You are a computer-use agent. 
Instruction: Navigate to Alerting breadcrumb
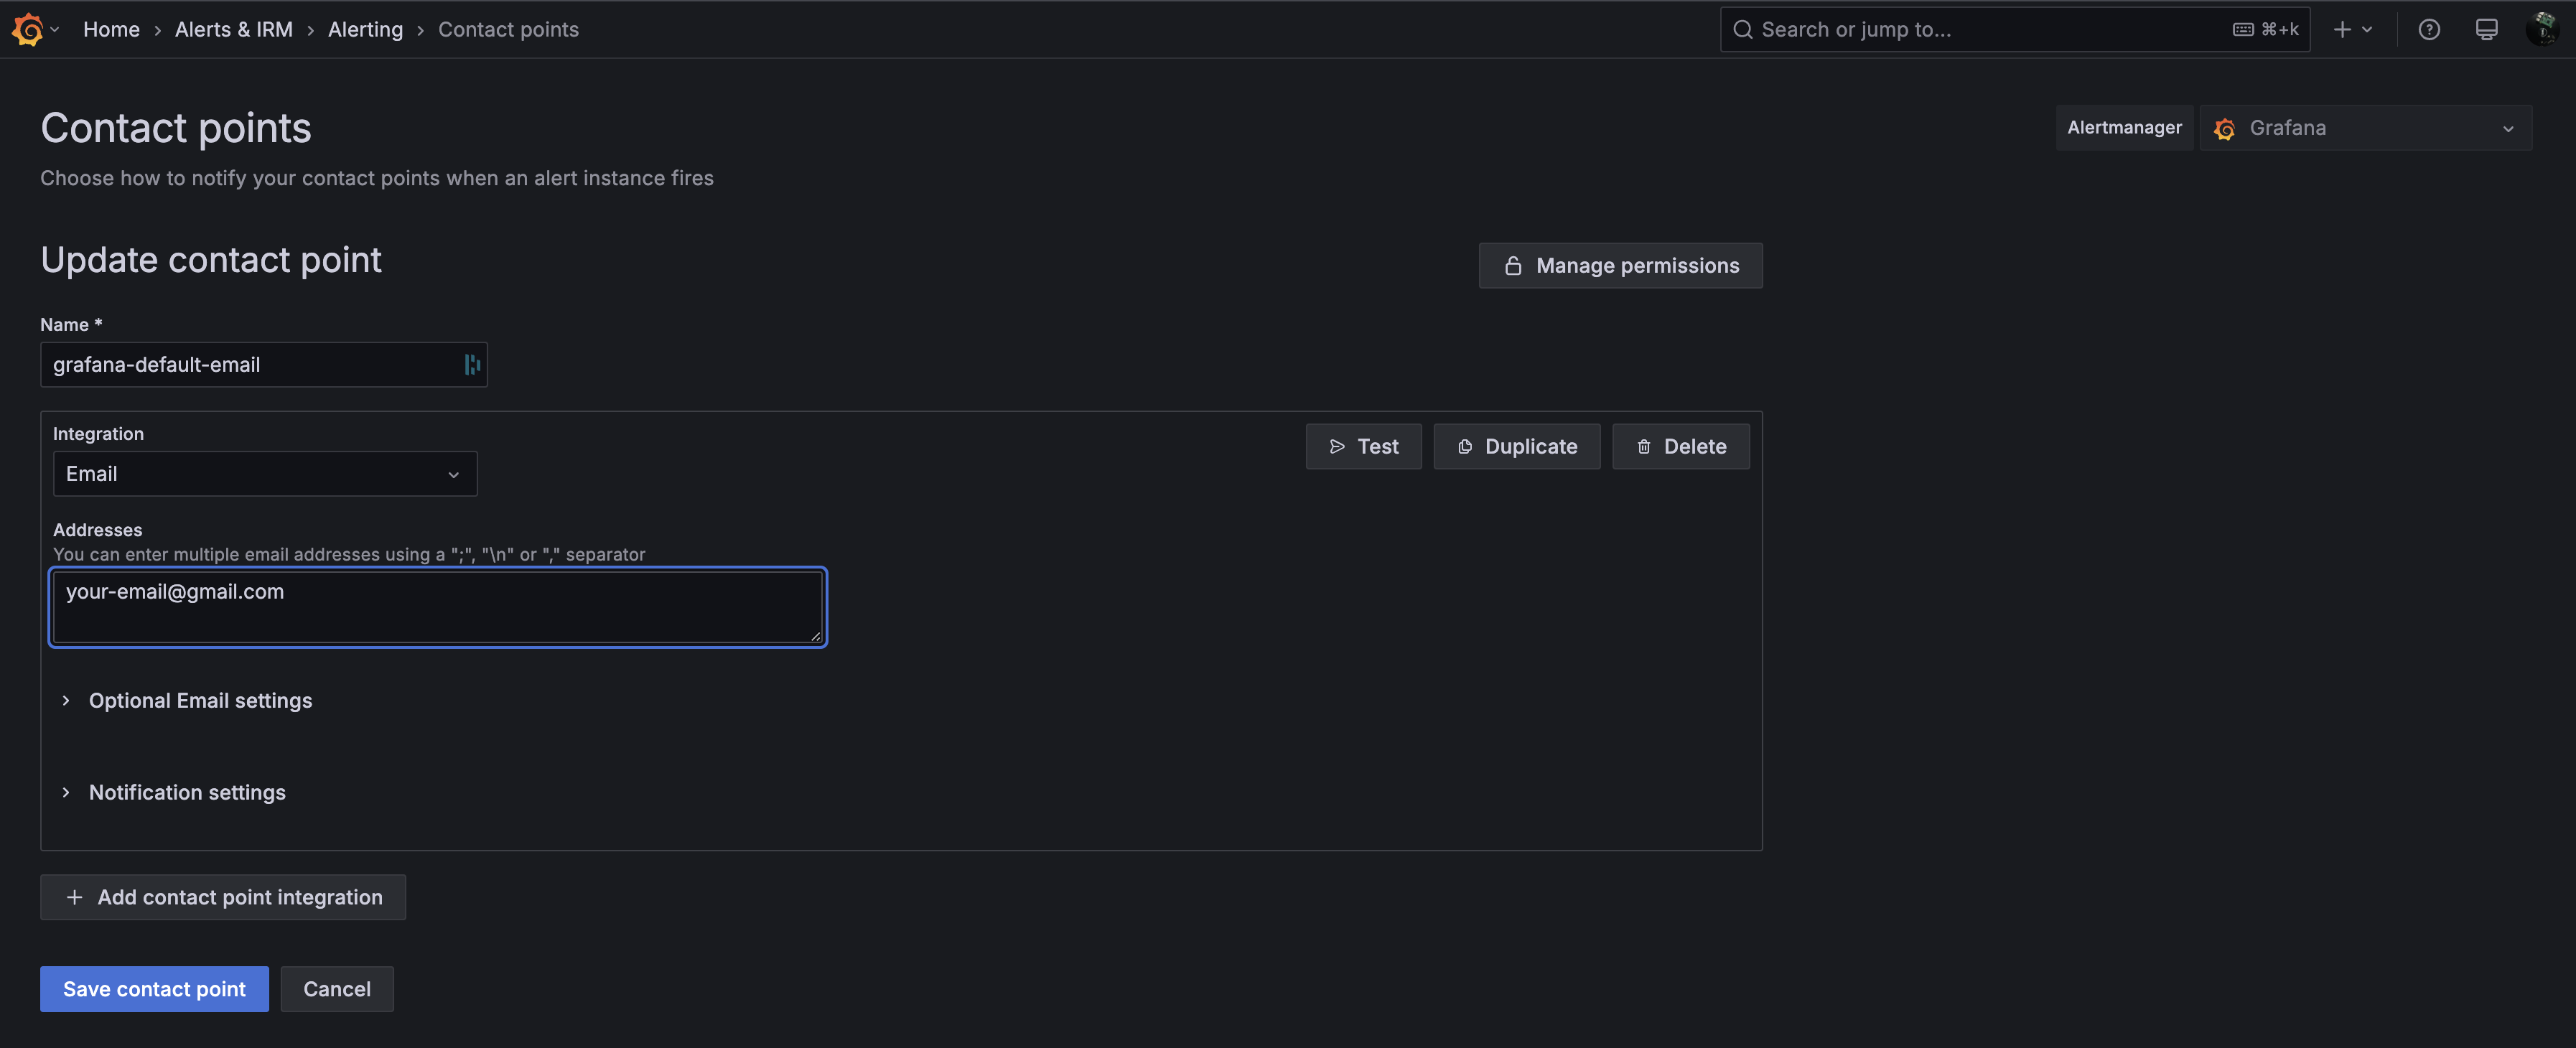[365, 29]
